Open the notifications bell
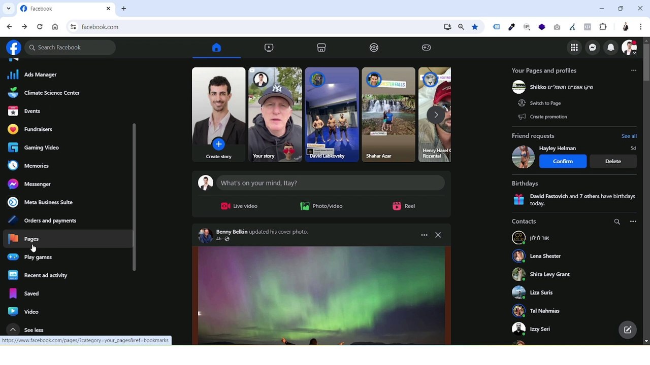The width and height of the screenshot is (650, 365). (611, 48)
